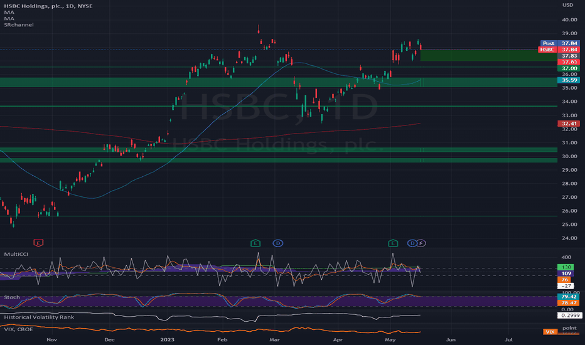The height and width of the screenshot is (345, 585).
Task: Click the 40.00 price scale label
Action: coord(570,20)
